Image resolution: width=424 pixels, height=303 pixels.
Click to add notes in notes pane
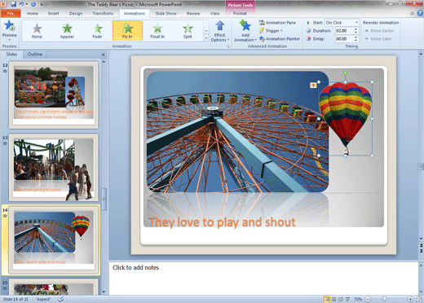click(135, 268)
